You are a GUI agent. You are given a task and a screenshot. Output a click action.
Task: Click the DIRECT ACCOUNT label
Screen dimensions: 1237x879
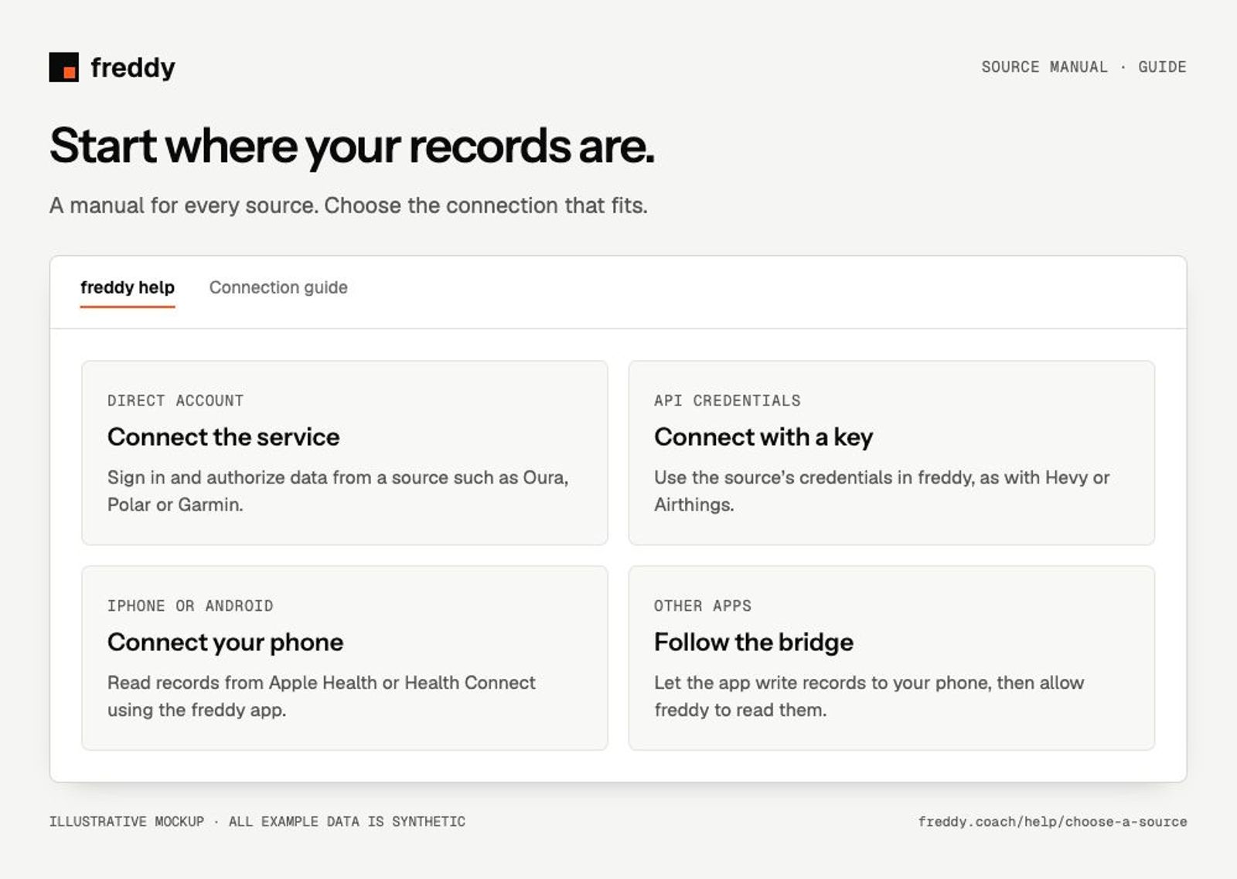tap(175, 401)
